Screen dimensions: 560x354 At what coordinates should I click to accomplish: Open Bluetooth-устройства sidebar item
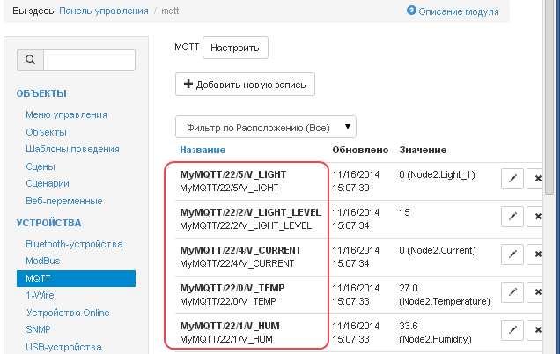click(x=74, y=244)
